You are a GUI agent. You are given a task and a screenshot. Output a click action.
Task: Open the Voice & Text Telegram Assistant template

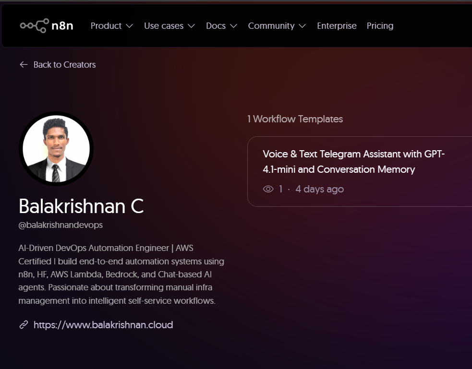pyautogui.click(x=354, y=162)
